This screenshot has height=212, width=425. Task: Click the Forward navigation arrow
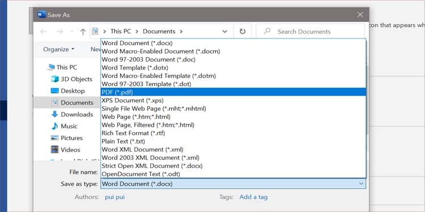pyautogui.click(x=59, y=32)
